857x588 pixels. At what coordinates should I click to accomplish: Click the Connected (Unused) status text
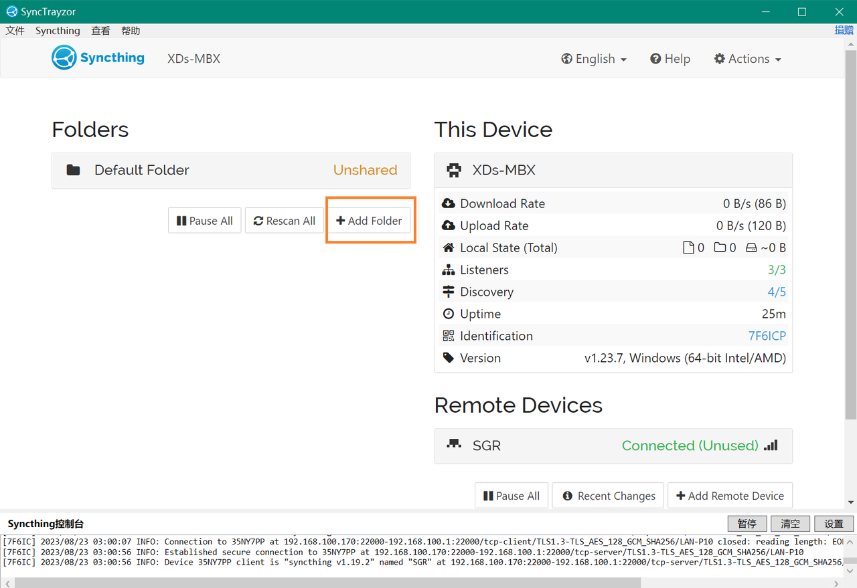pos(690,446)
